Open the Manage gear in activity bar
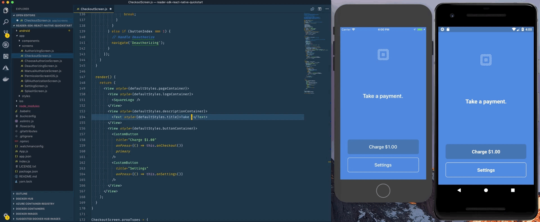Image resolution: width=540 pixels, height=222 pixels. pyautogui.click(x=6, y=216)
